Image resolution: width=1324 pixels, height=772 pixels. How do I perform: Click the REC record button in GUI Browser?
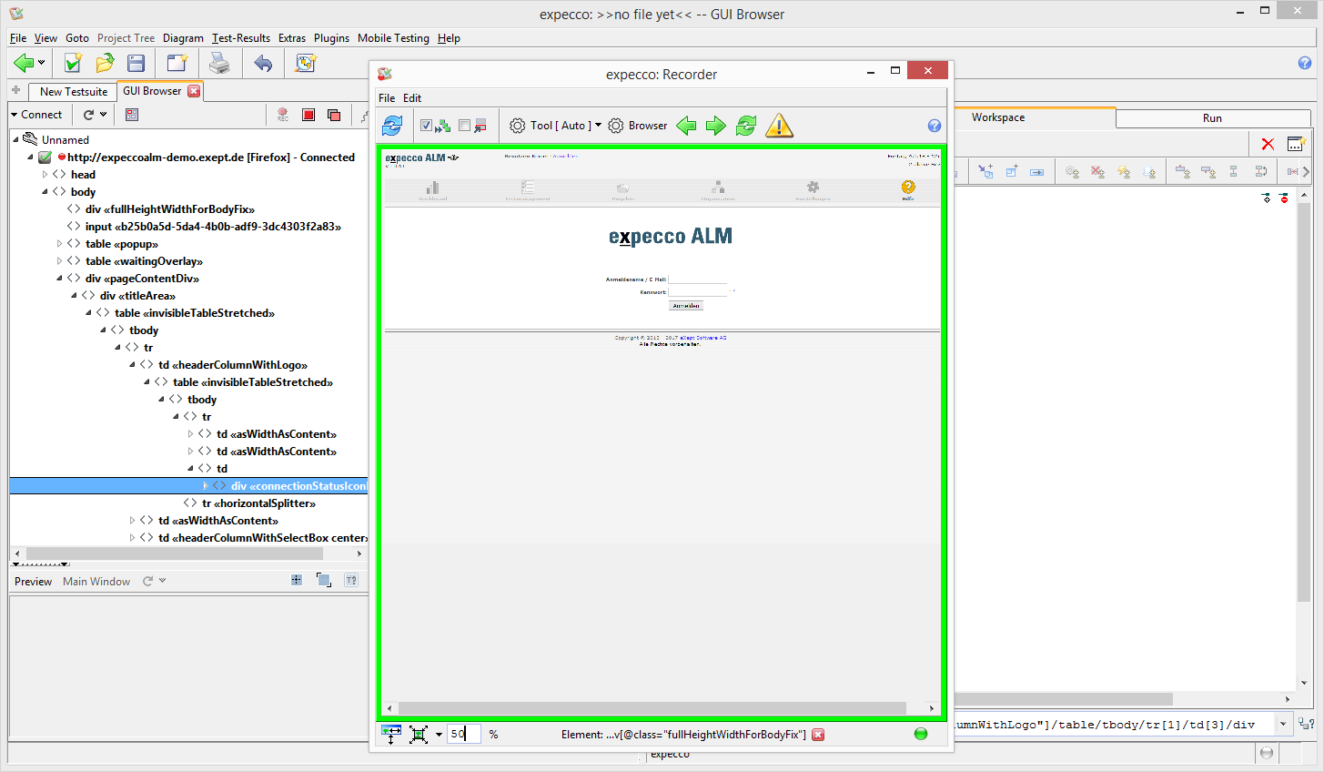pos(283,115)
